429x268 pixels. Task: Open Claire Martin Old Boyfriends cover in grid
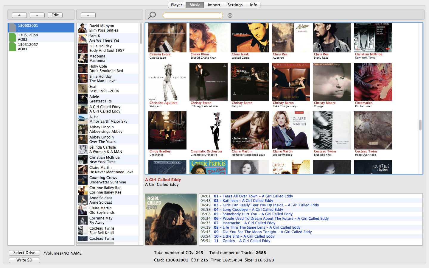291,130
